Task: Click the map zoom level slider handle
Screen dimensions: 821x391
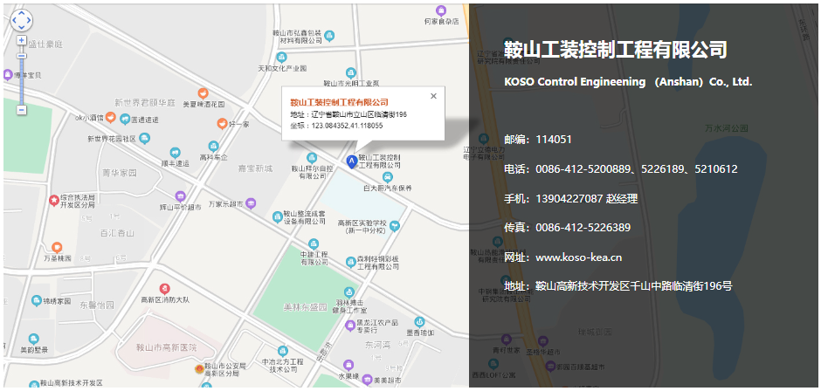Action: pos(21,55)
